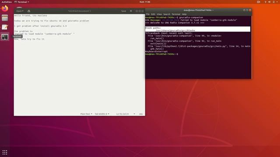Close the terminal window

pos(250,10)
